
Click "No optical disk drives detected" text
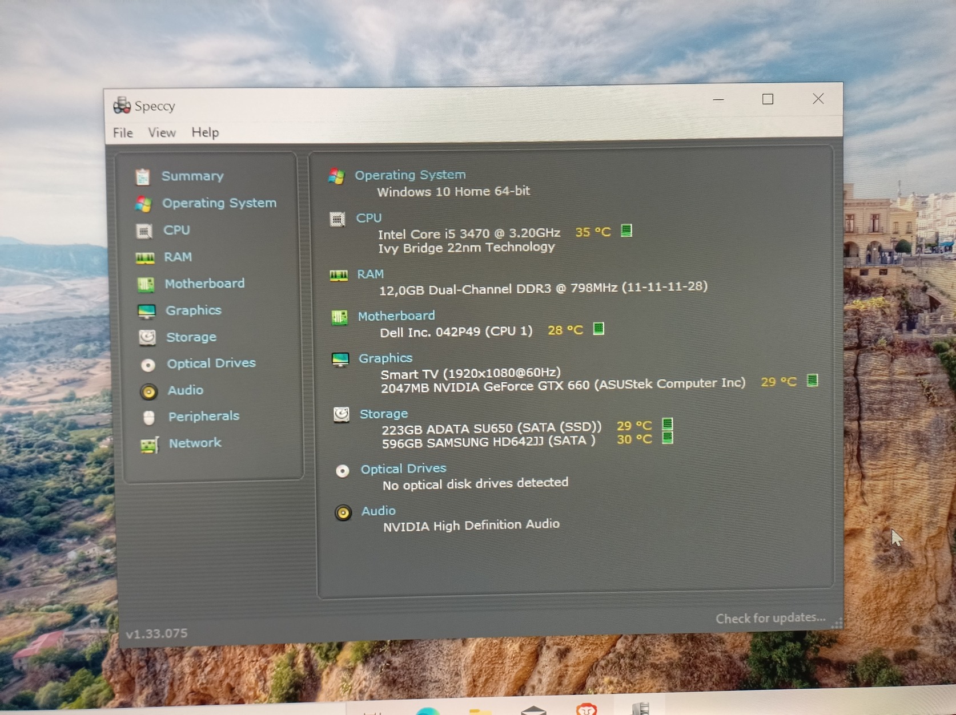(x=475, y=484)
